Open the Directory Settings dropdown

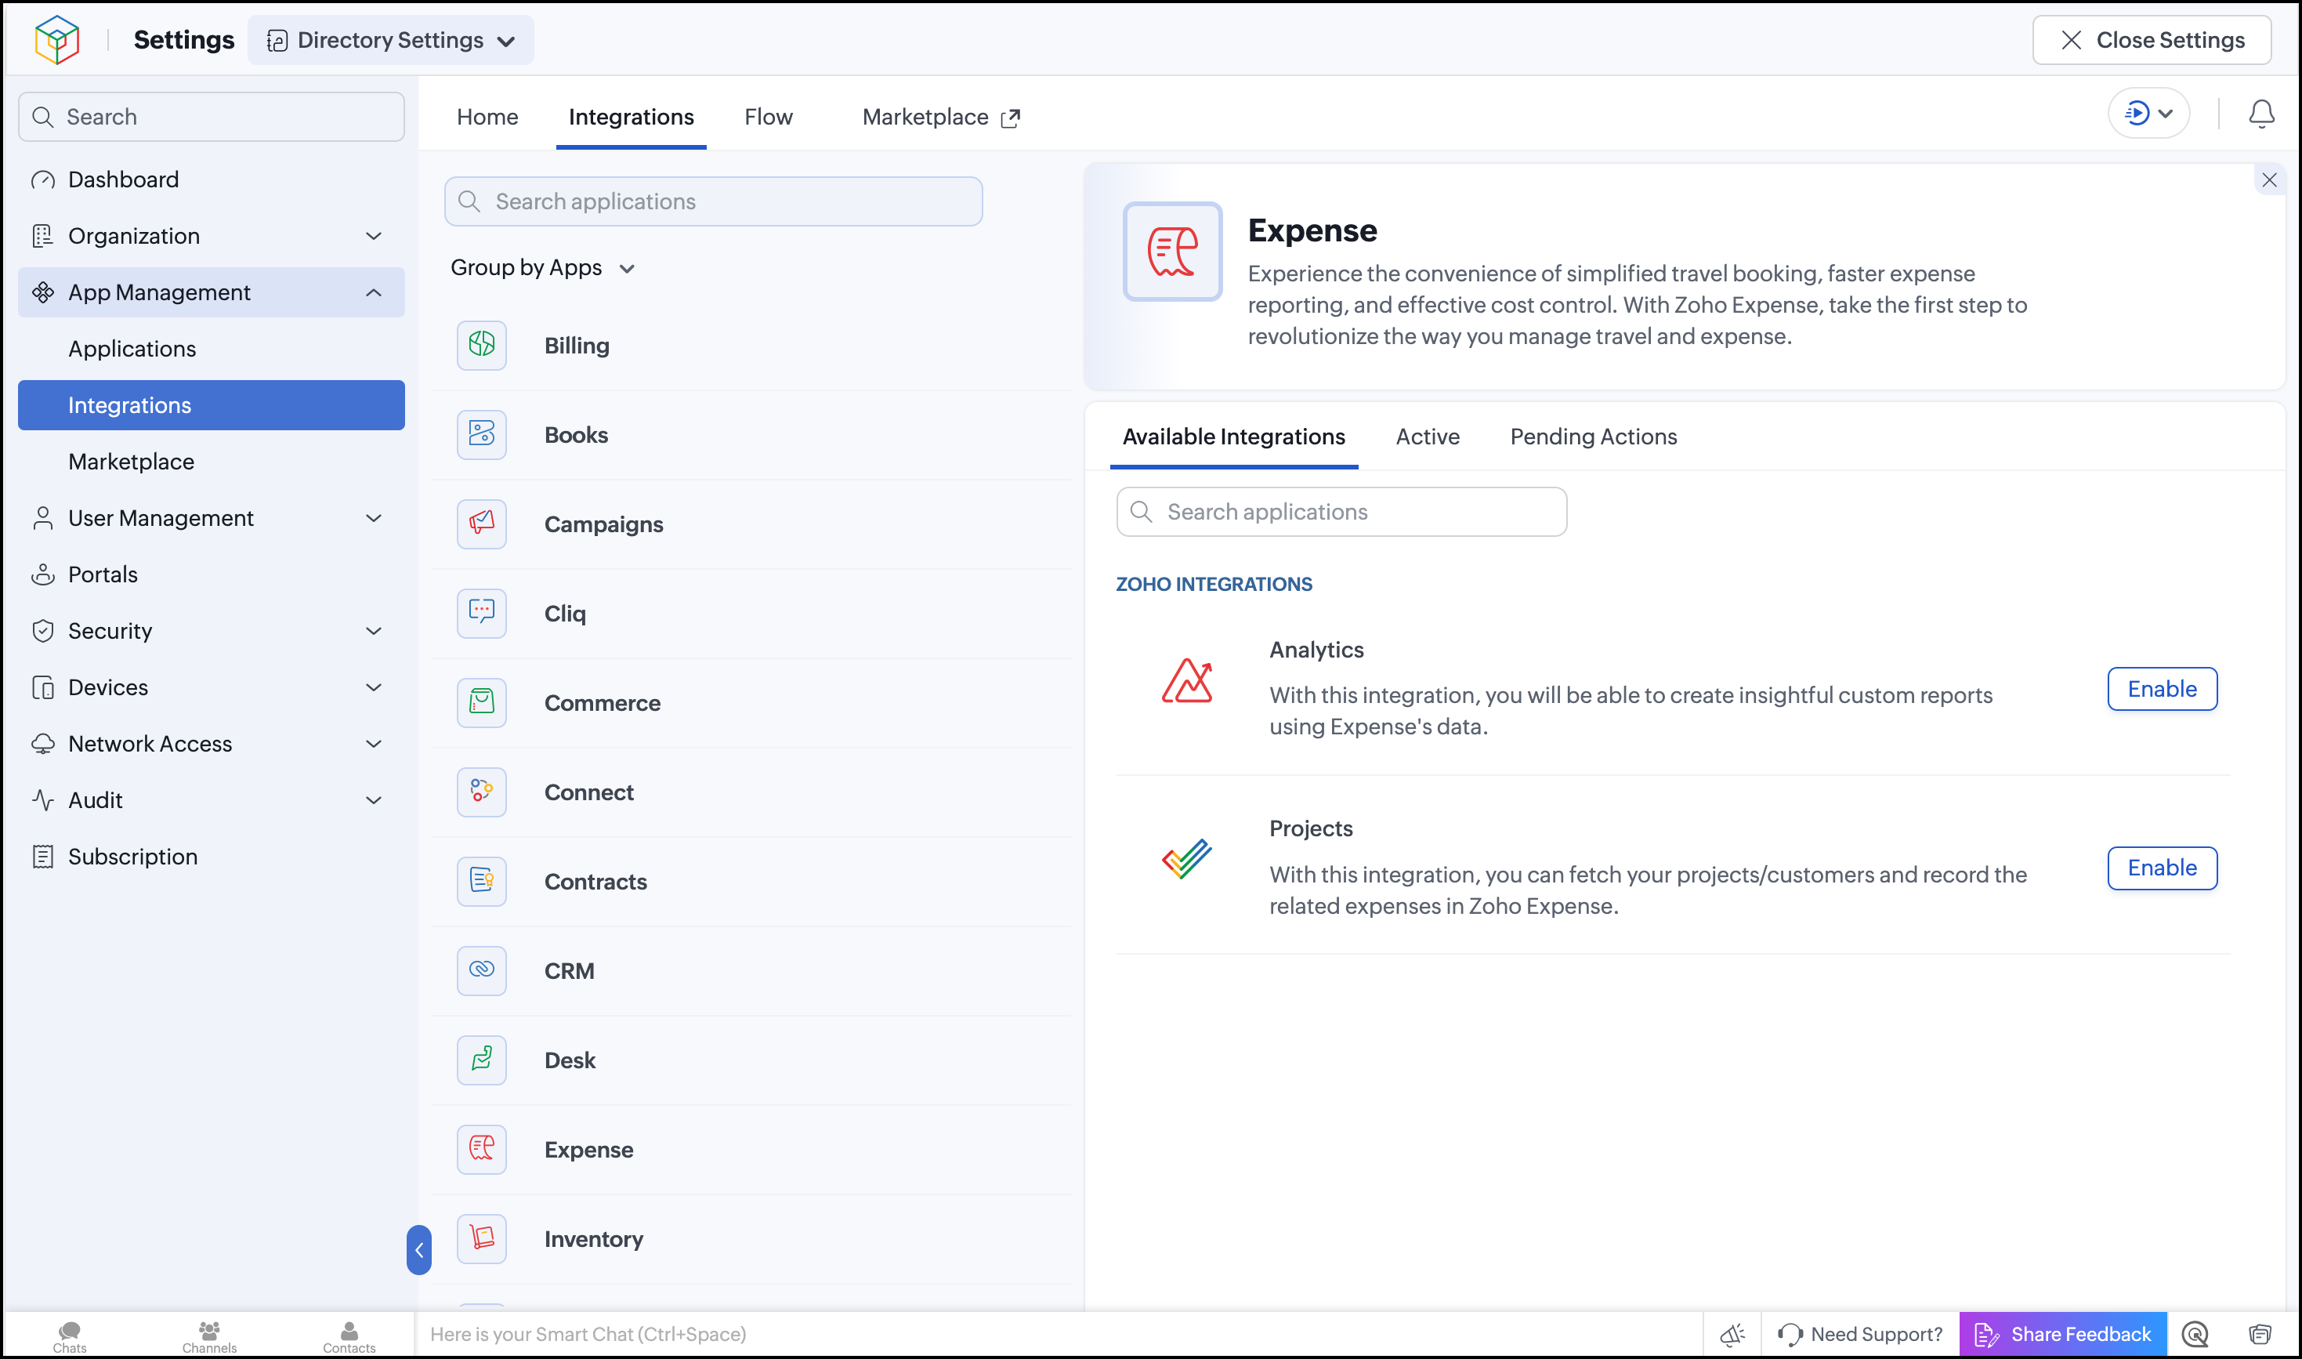click(x=391, y=39)
